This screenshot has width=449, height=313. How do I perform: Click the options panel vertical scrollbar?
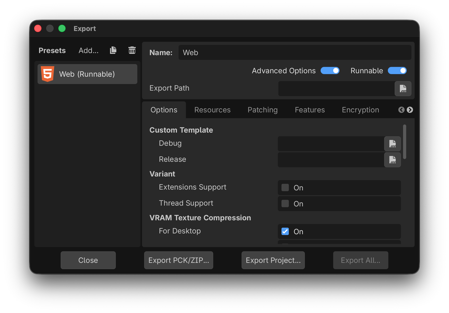[x=404, y=142]
